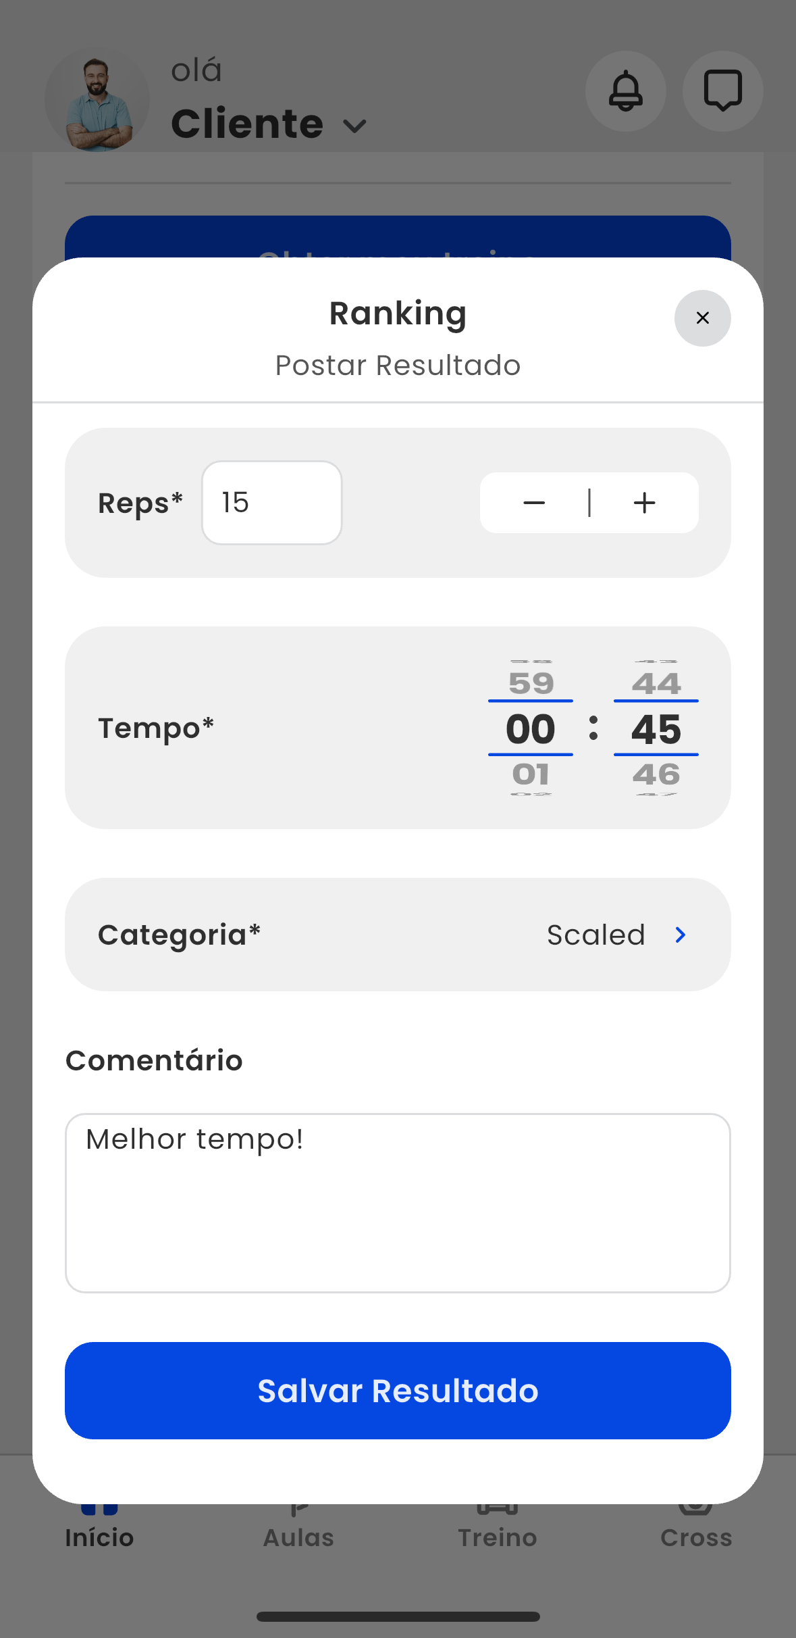
Task: Switch to the Início tab
Action: tap(99, 1536)
